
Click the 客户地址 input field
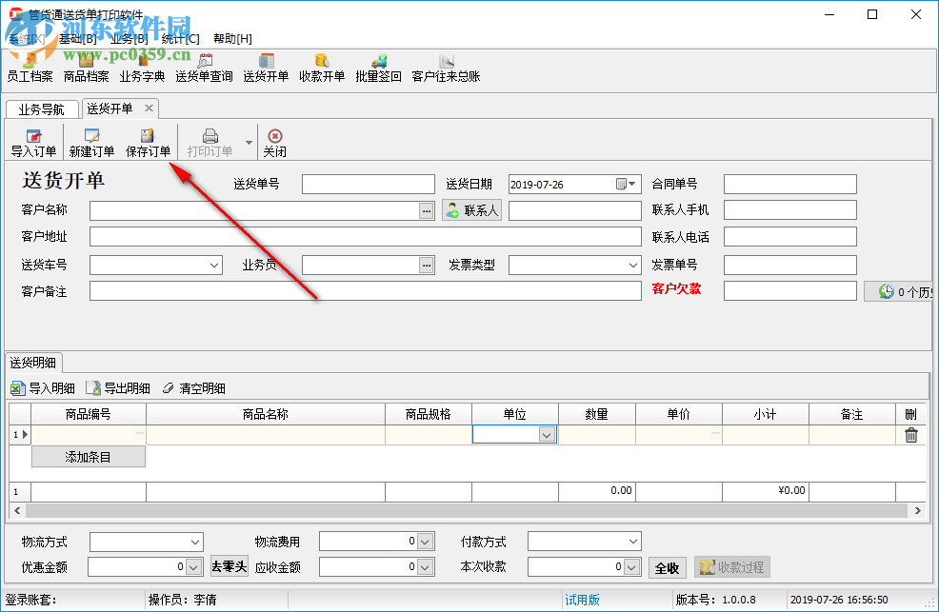[366, 237]
